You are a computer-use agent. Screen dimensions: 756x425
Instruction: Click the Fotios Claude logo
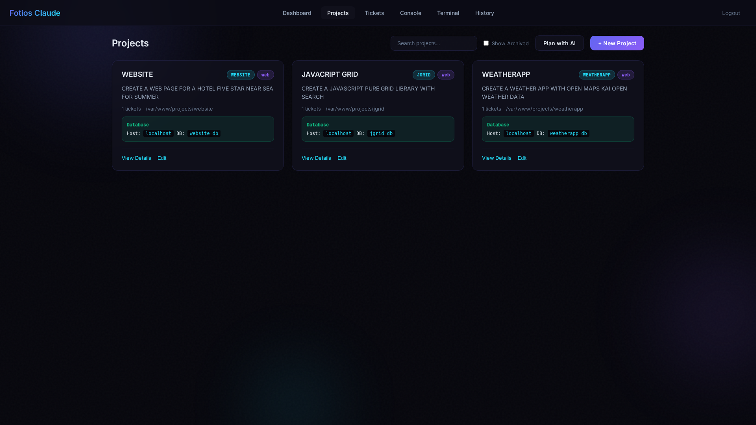point(35,13)
